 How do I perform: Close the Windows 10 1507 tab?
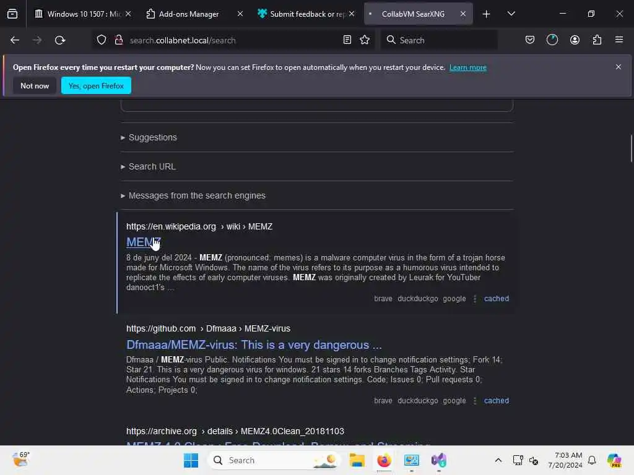(128, 14)
